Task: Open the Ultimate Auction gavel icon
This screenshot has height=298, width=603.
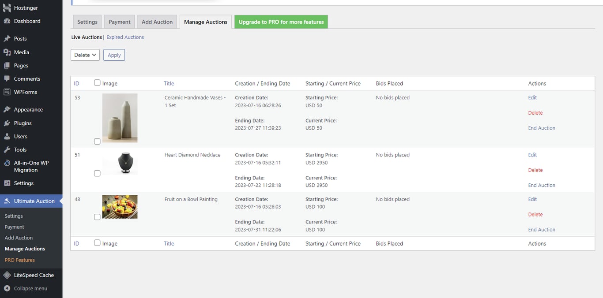Action: [6, 201]
